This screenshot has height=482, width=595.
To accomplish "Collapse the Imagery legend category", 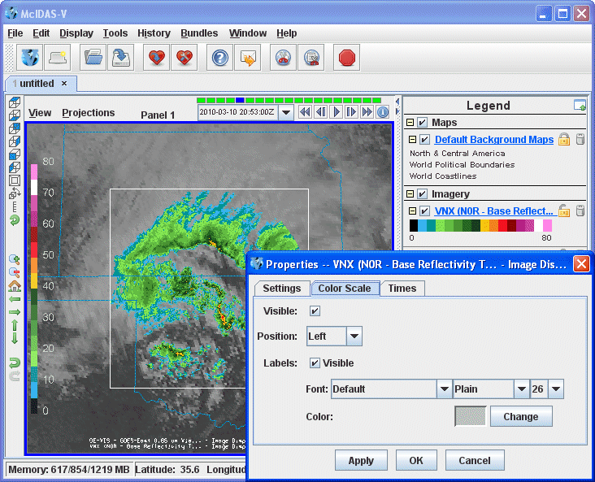I will [x=410, y=194].
